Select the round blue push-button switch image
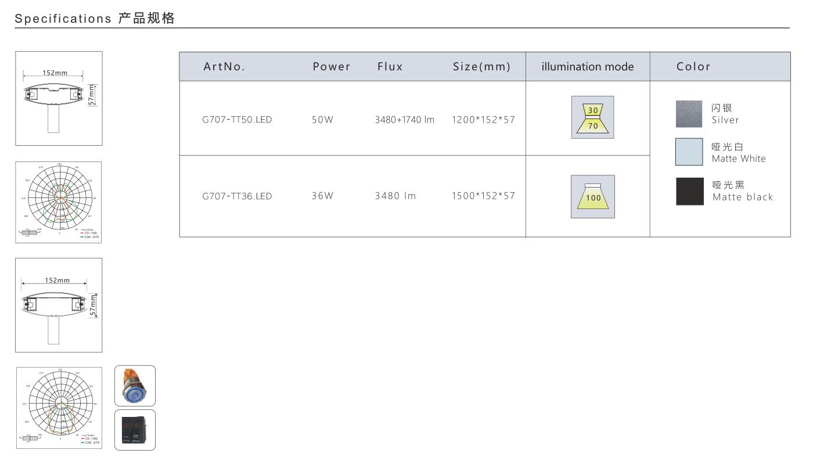 tap(135, 386)
